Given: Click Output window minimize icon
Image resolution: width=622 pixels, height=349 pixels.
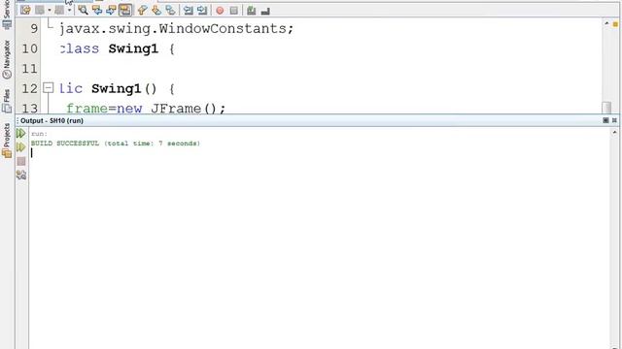Looking at the screenshot, I should click(x=614, y=120).
